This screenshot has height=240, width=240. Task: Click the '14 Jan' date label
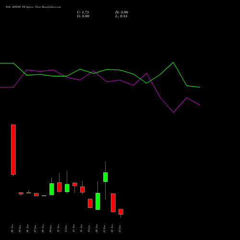pos(74,228)
